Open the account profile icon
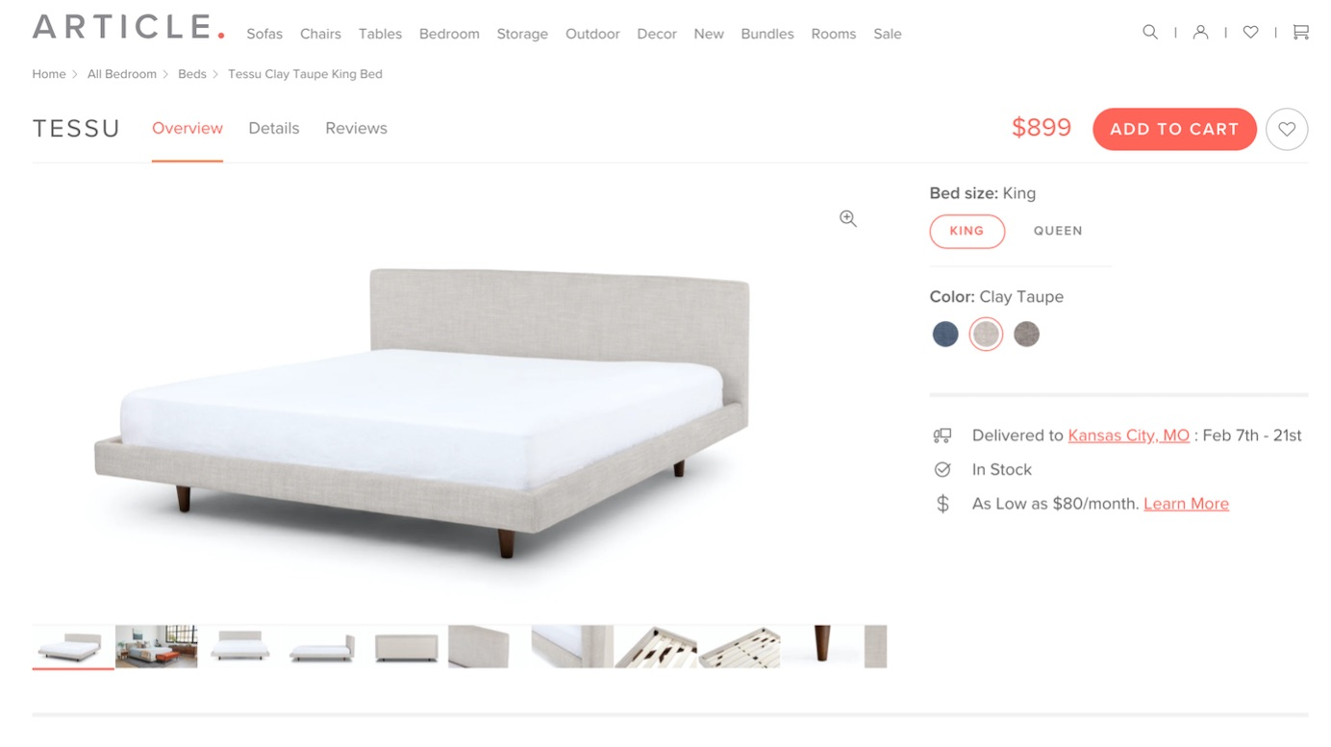 (1200, 32)
